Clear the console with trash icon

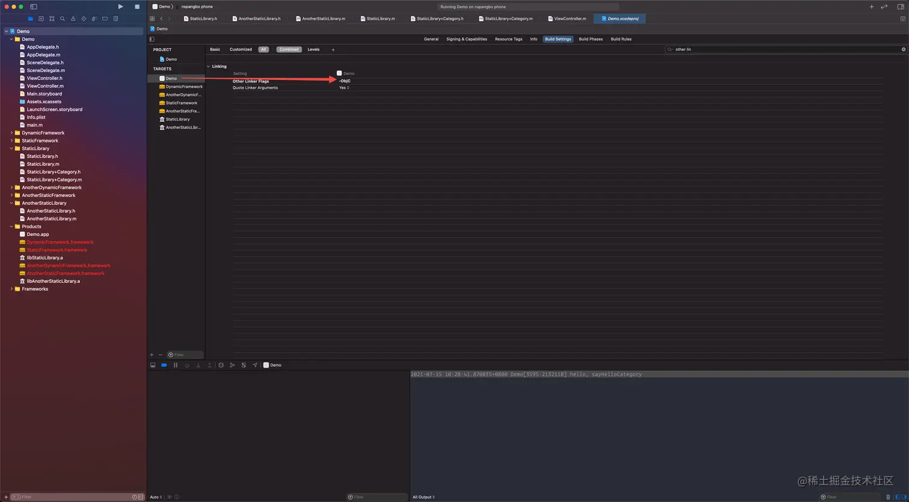click(889, 497)
